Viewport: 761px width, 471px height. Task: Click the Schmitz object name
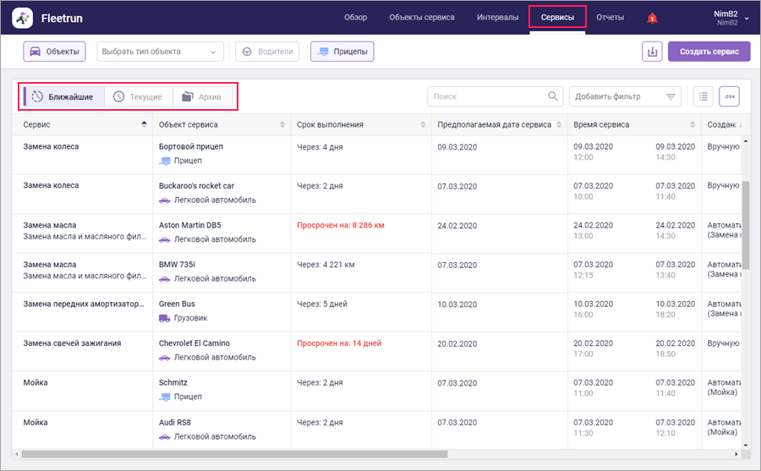172,382
